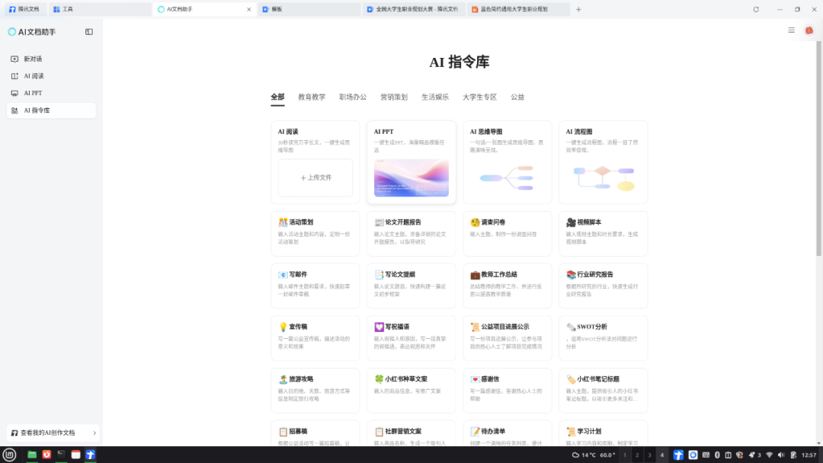Viewport: 823px width, 463px height.
Task: Switch to the 公益 category tab
Action: pos(517,97)
